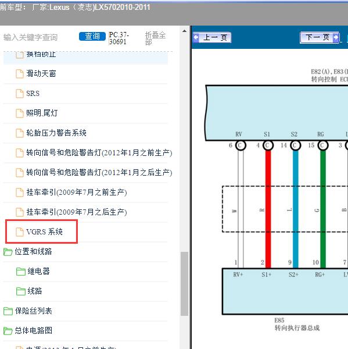Click the VGRS 系统 file icon
Image resolution: width=348 pixels, height=349 pixels.
coord(20,232)
